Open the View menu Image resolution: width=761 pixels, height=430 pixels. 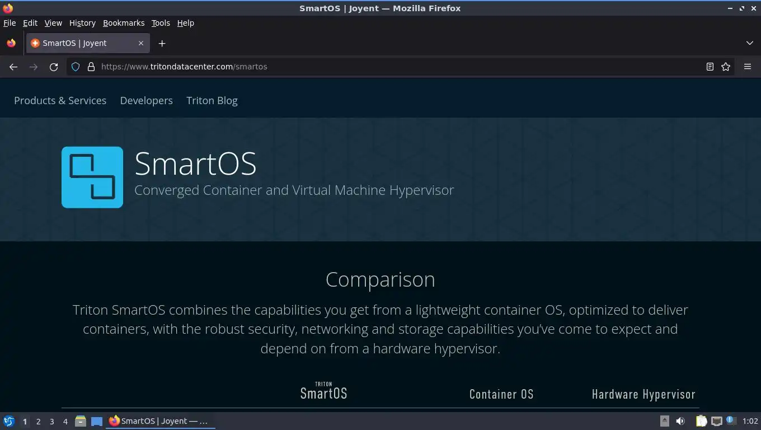click(53, 23)
